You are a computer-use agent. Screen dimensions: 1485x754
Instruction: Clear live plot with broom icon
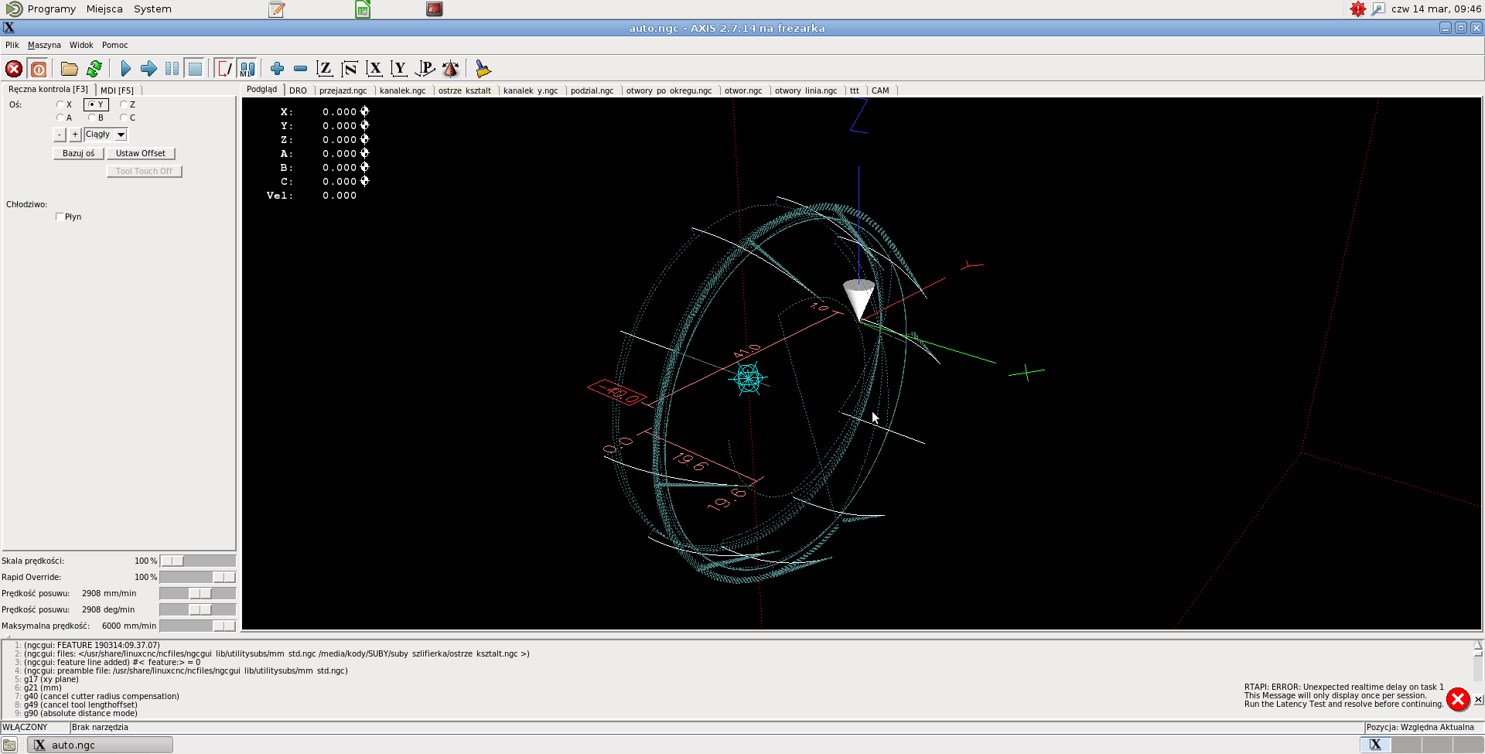[x=483, y=69]
